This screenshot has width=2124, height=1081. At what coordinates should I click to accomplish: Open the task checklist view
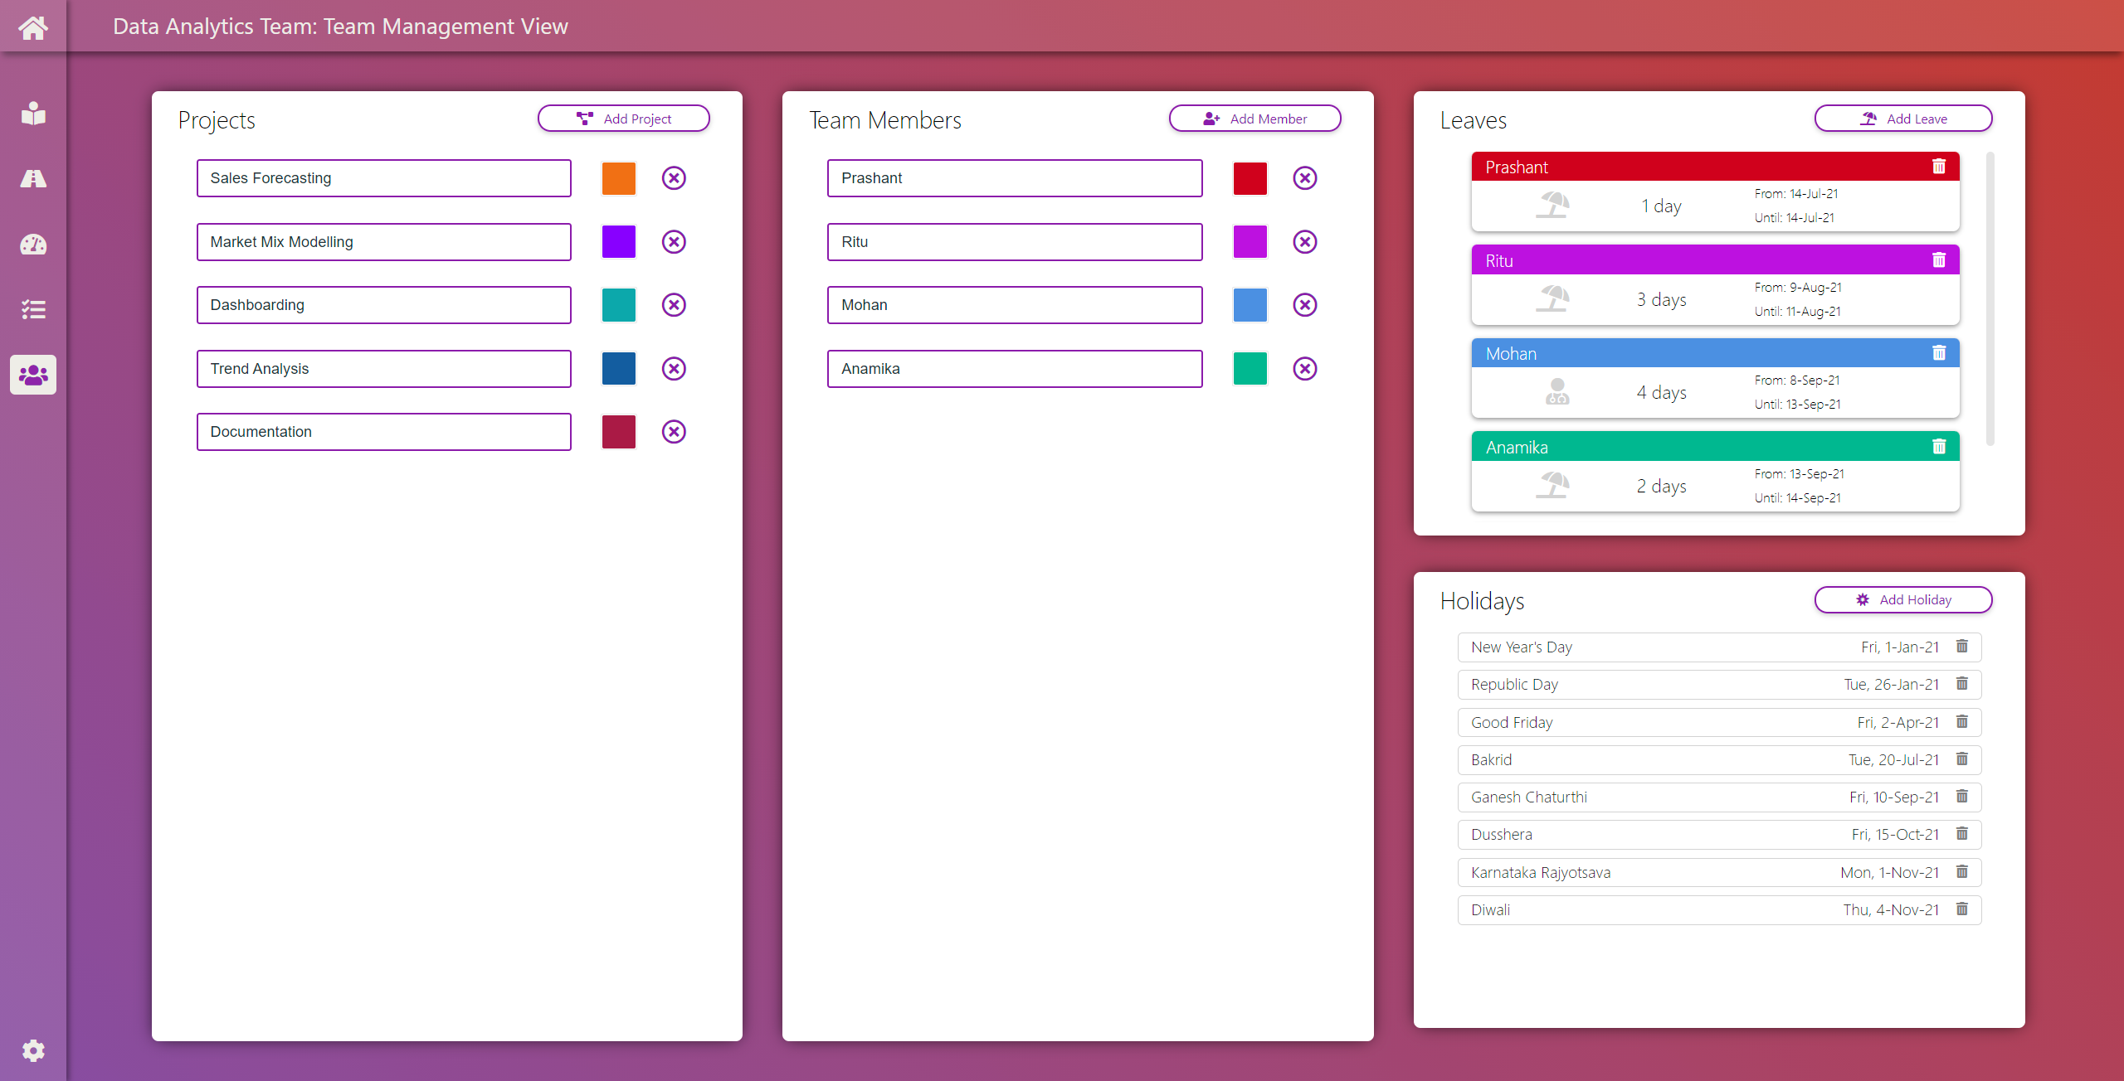(32, 309)
